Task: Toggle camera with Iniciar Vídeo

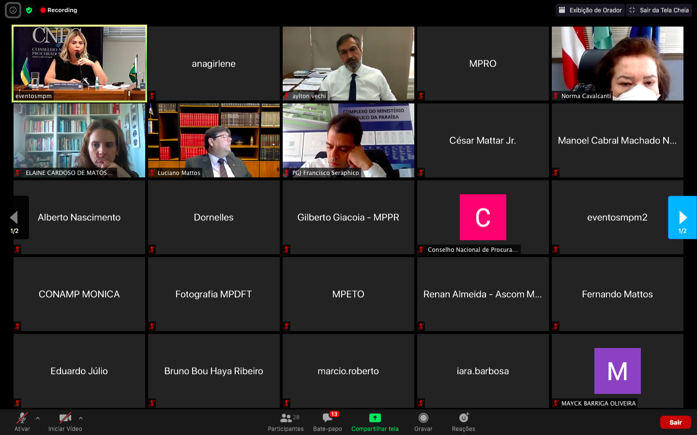Action: (65, 419)
